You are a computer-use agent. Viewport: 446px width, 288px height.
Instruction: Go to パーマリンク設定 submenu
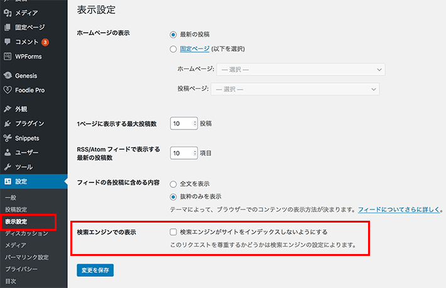point(27,257)
